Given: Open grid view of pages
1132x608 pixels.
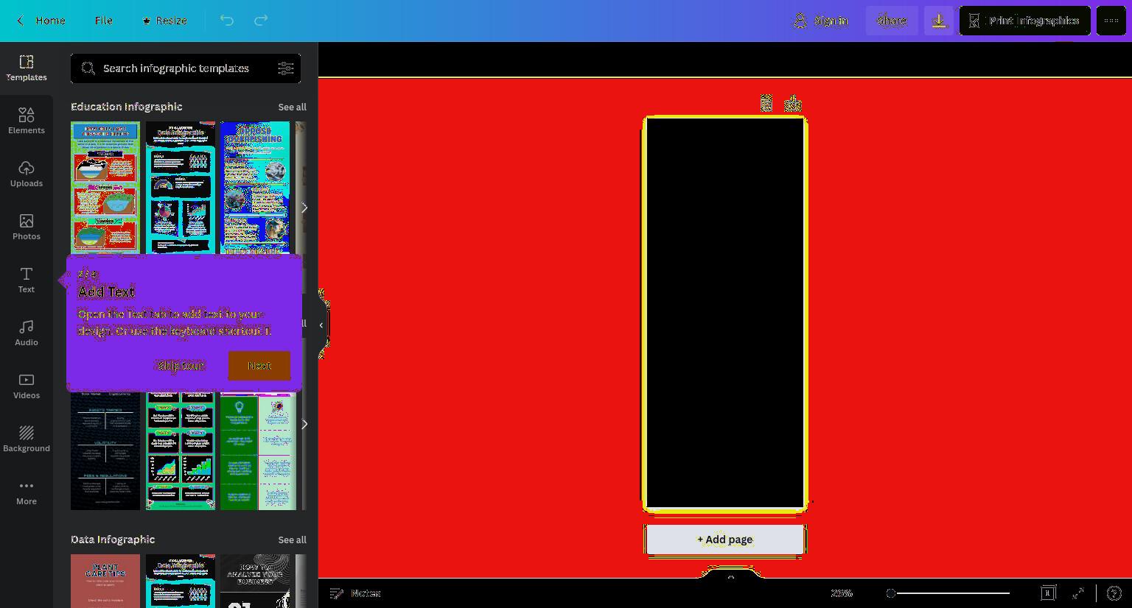Looking at the screenshot, I should click(x=1048, y=593).
